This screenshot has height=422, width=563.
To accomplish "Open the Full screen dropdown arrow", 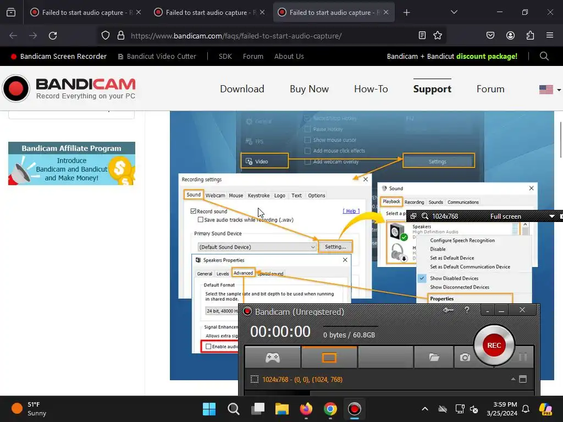I will click(x=552, y=216).
